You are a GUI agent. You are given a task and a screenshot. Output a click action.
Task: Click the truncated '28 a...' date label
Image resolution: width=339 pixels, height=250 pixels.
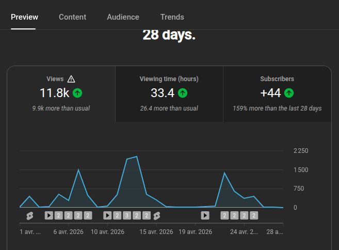point(275,232)
